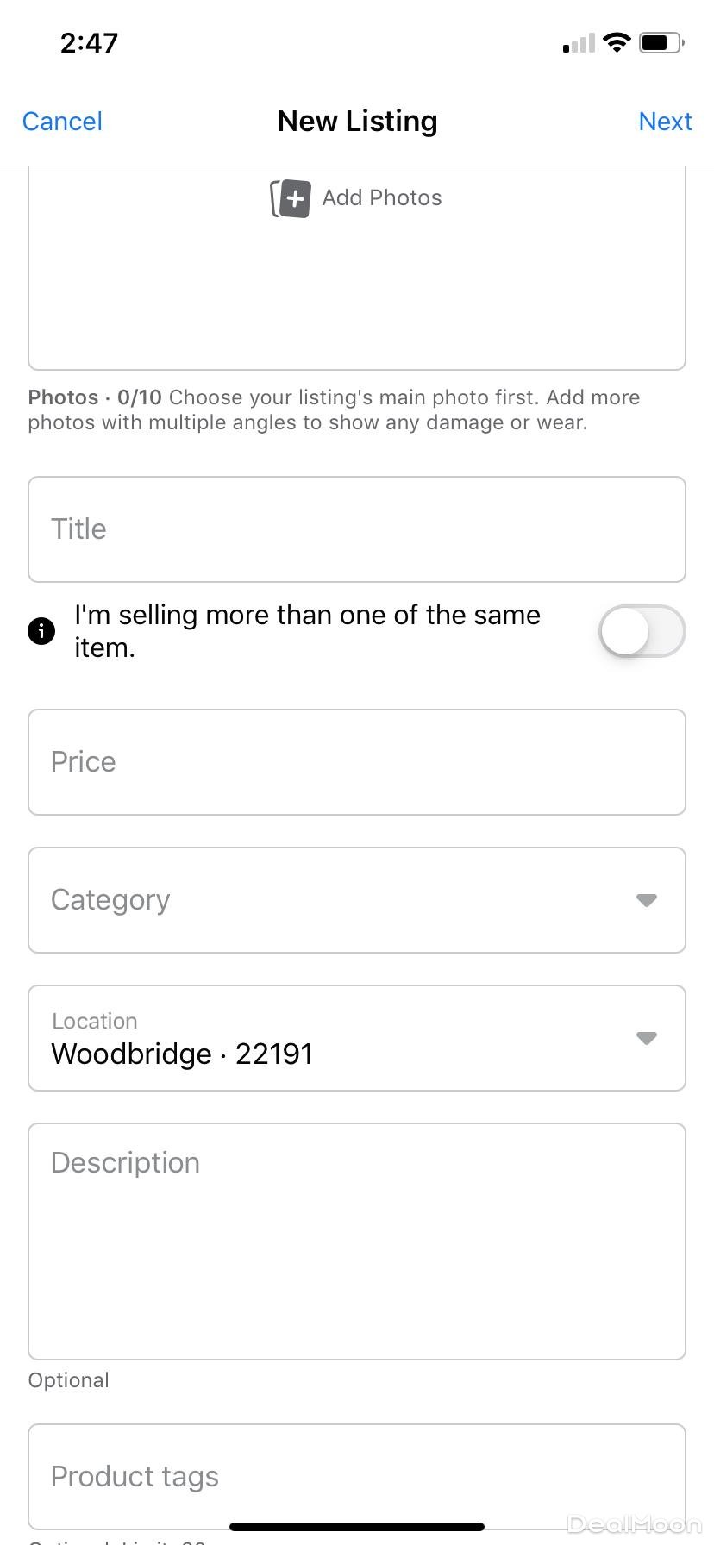714x1545 pixels.
Task: Tap the battery indicator icon
Action: pyautogui.click(x=661, y=42)
